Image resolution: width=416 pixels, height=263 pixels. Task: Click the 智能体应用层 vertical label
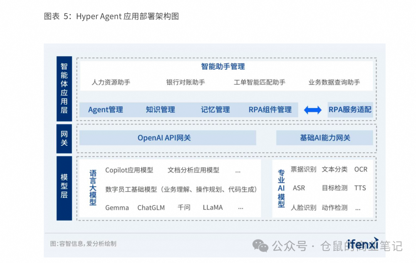(64, 88)
